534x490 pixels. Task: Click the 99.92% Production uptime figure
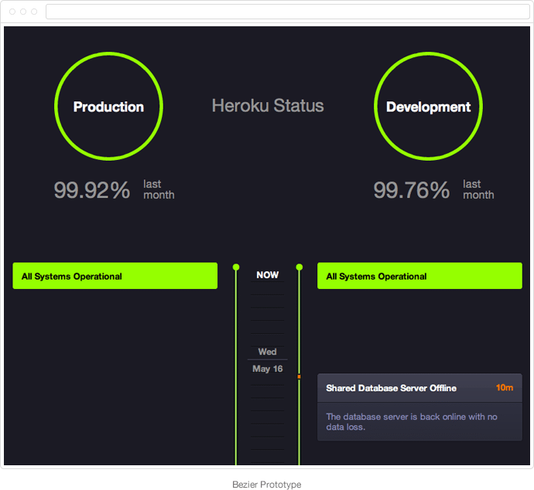pos(92,190)
